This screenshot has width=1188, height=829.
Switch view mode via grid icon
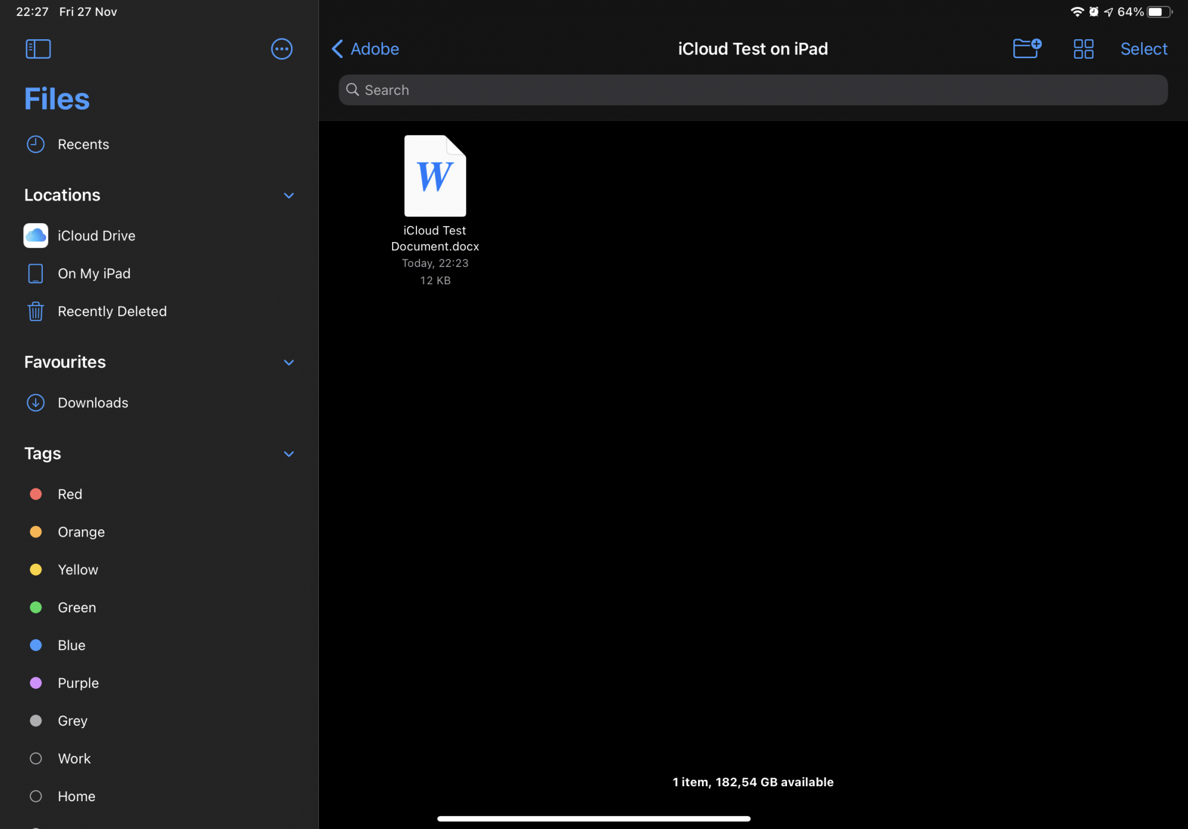[1083, 49]
